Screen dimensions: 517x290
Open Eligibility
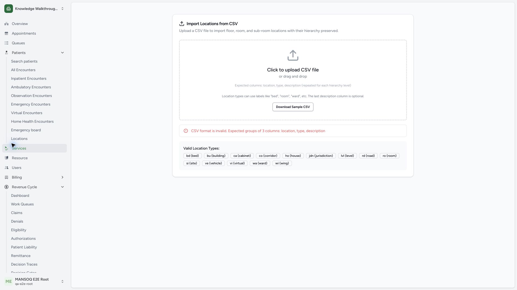[x=19, y=230]
